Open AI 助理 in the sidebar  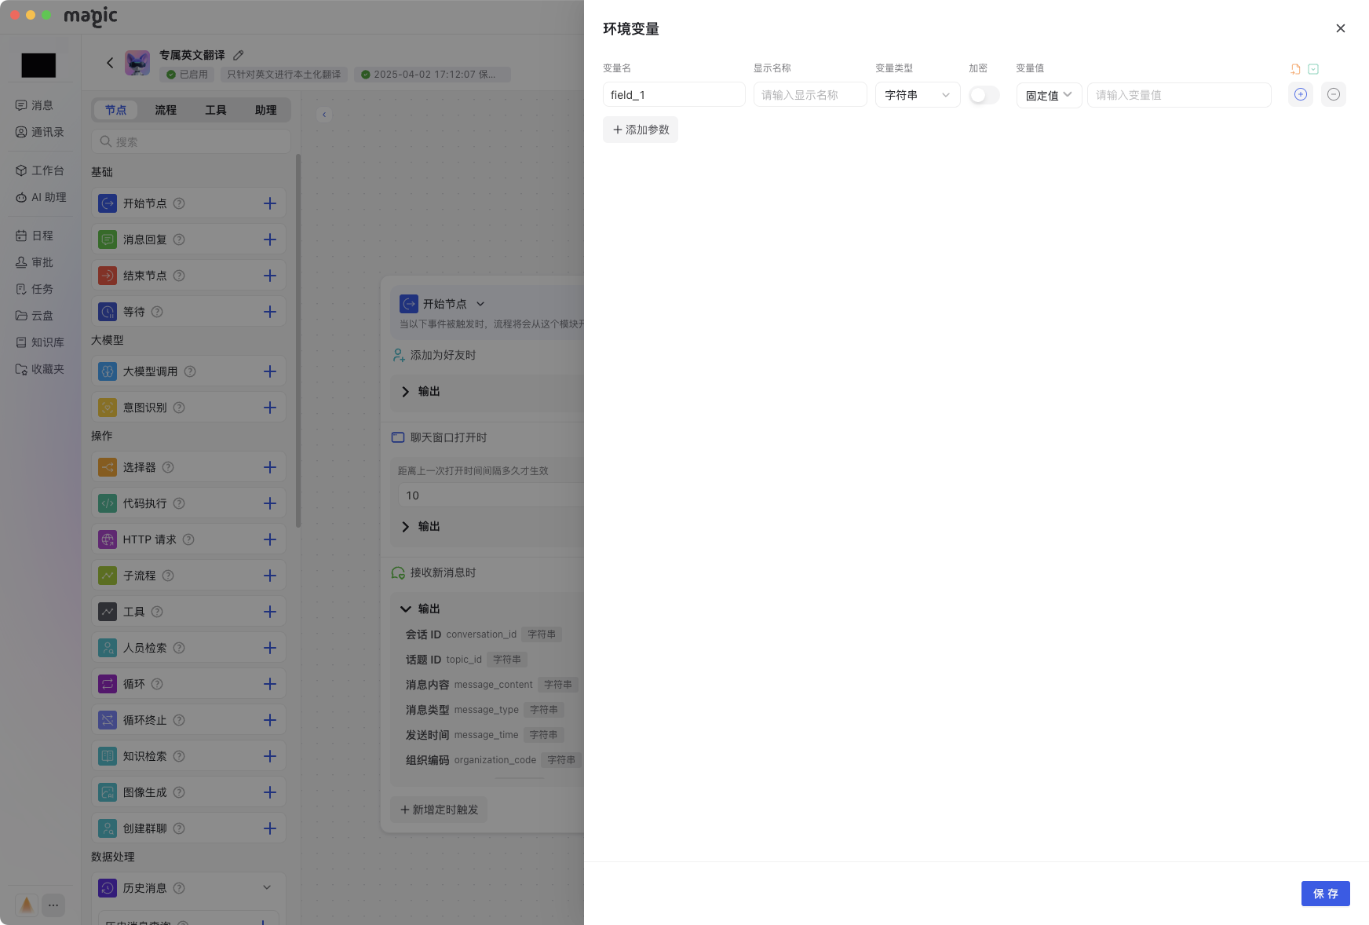41,197
